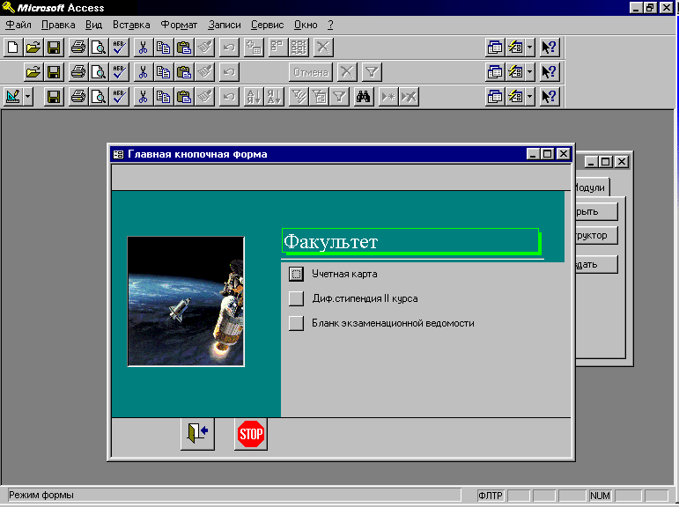Viewport: 679px width, 507px height.
Task: Click the button next to Учетная карта
Action: 296,274
